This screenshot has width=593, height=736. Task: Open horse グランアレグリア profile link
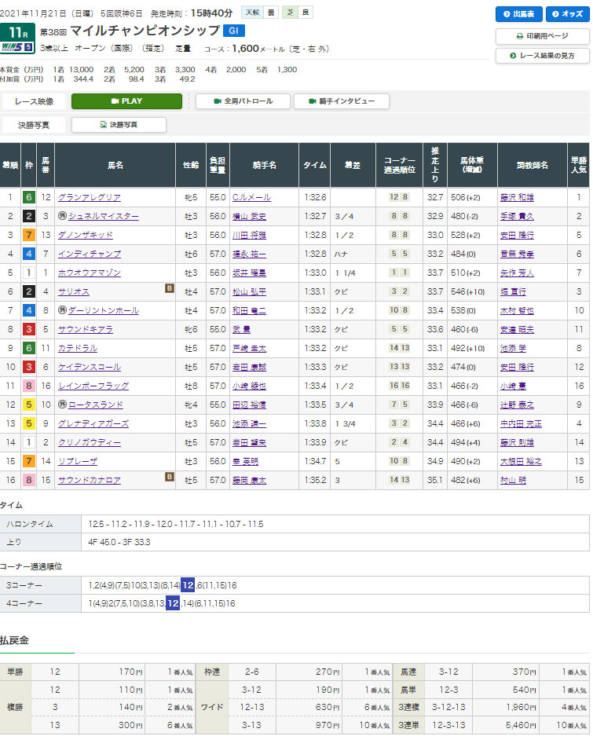[89, 198]
